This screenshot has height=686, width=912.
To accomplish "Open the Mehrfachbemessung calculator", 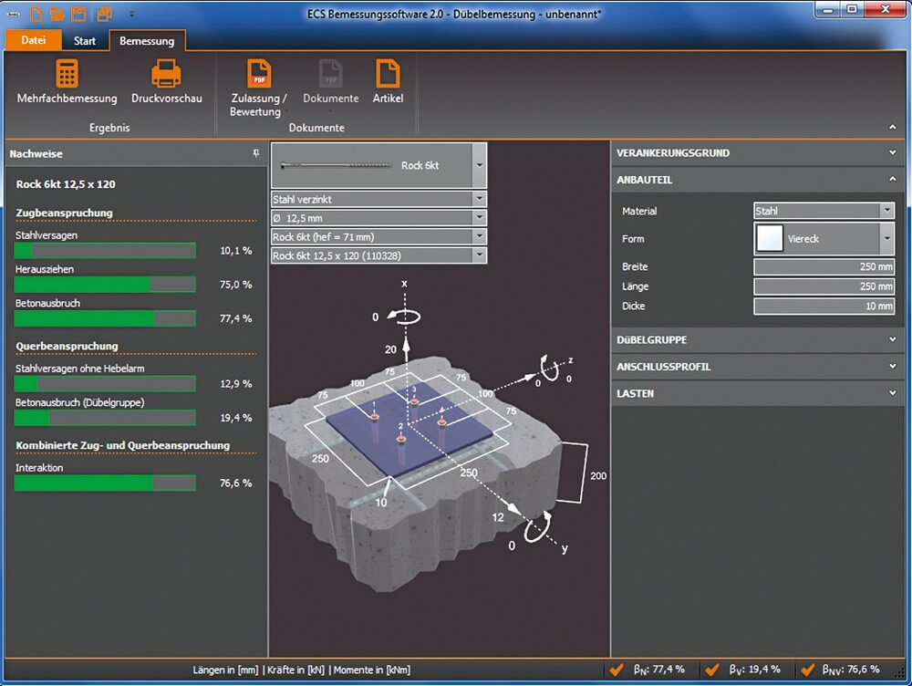I will coord(67,81).
